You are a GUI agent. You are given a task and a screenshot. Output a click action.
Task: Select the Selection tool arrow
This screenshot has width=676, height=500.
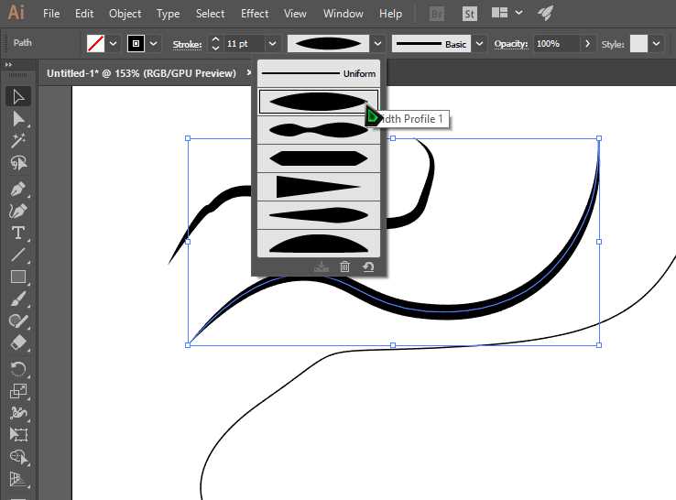click(x=18, y=96)
